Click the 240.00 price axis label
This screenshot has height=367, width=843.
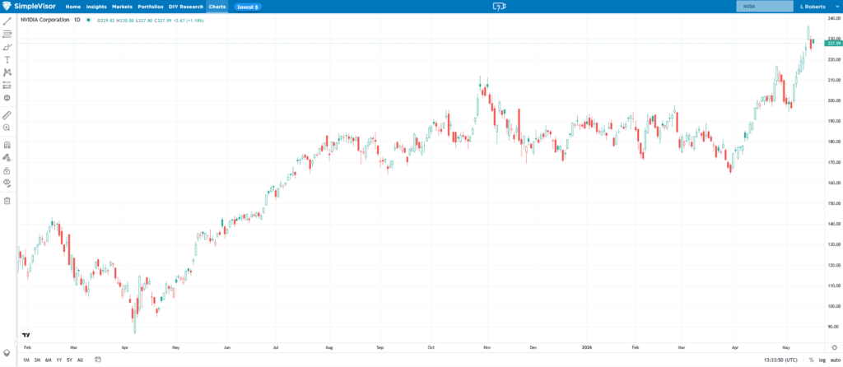(x=835, y=18)
